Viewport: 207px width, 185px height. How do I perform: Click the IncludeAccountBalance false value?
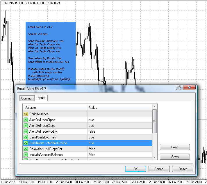tap(92, 155)
